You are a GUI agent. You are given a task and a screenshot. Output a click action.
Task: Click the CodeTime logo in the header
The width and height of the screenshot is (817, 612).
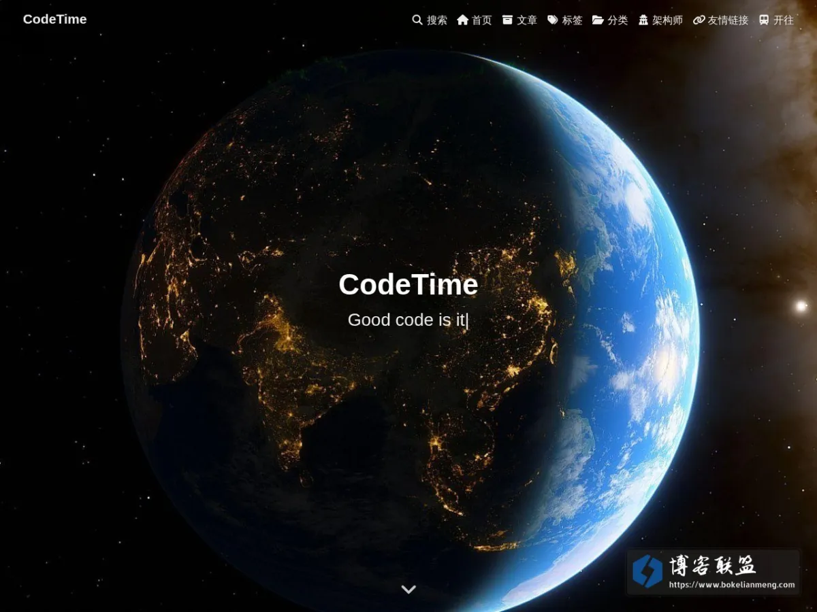(x=55, y=19)
